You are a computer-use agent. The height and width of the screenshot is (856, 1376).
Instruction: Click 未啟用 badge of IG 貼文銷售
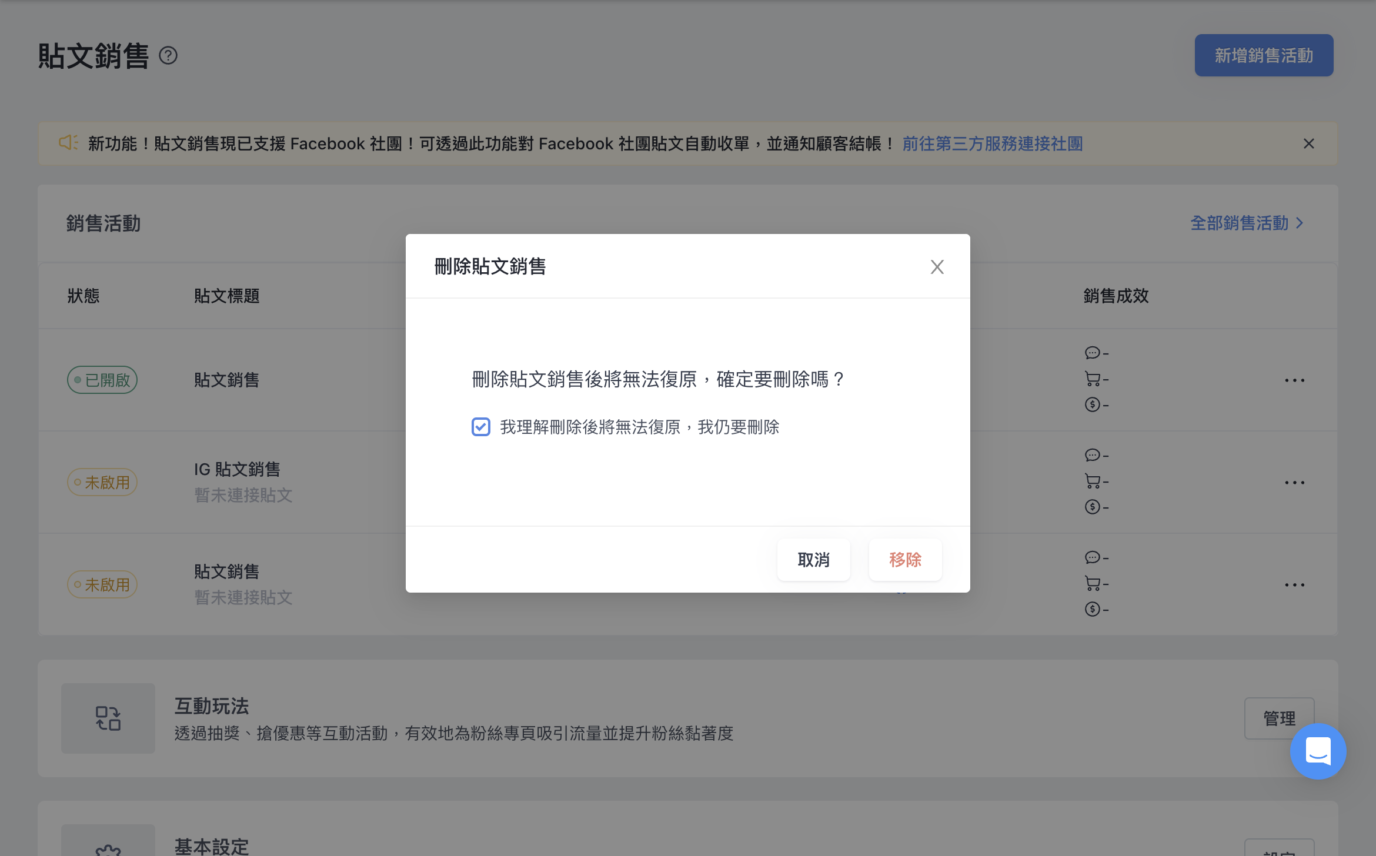[x=102, y=483]
